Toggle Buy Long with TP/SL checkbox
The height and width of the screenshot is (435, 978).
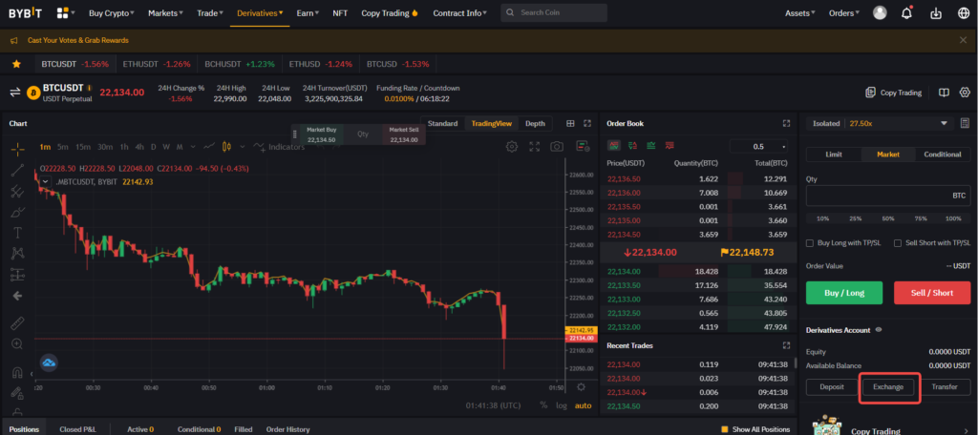810,243
